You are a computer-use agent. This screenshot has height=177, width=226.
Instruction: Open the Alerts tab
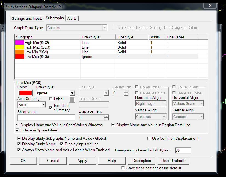(72, 18)
